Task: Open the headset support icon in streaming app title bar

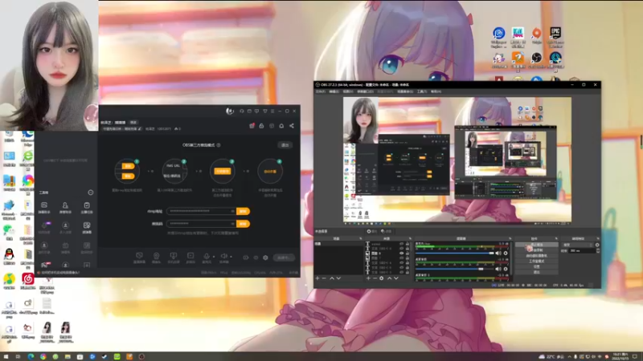Action: tap(242, 111)
